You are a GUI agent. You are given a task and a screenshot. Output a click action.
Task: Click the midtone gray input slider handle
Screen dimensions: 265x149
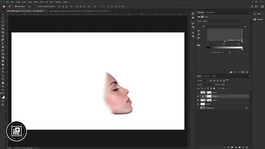(224, 41)
